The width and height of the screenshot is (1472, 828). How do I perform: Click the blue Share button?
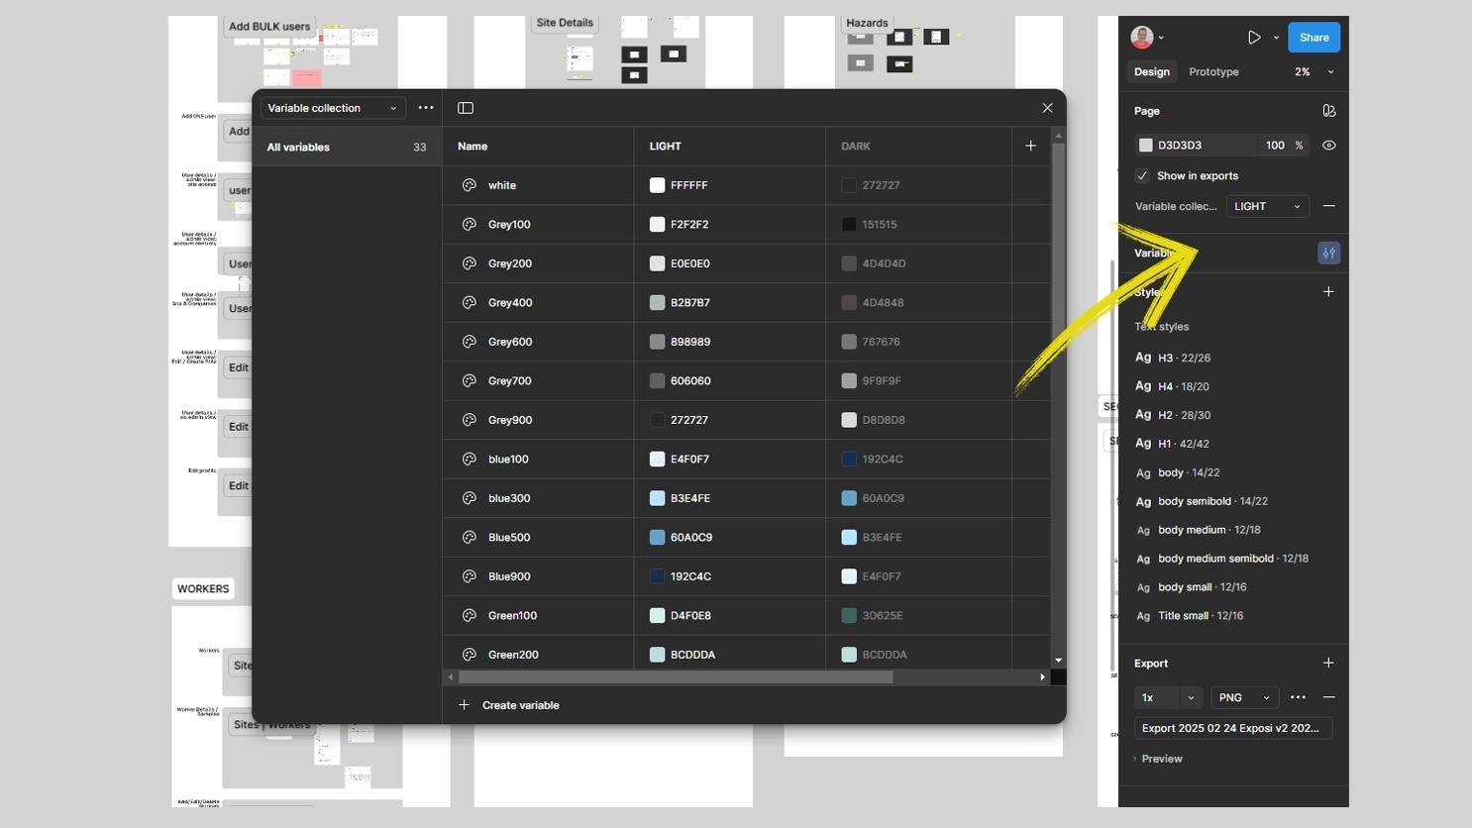1313,37
